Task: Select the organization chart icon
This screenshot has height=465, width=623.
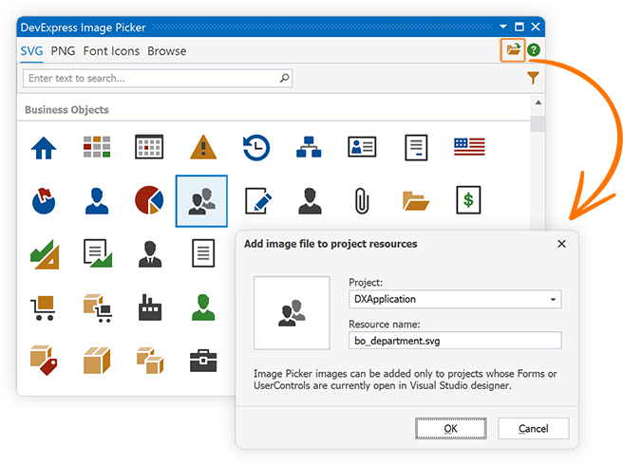Action: [309, 147]
